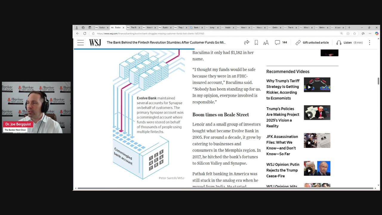Open the tab actions menu icon

click(90, 27)
